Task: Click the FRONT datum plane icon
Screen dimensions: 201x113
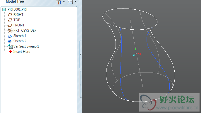Action: (10, 25)
